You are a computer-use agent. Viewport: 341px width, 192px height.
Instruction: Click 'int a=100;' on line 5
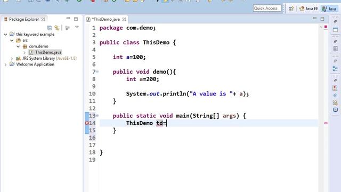(x=129, y=57)
